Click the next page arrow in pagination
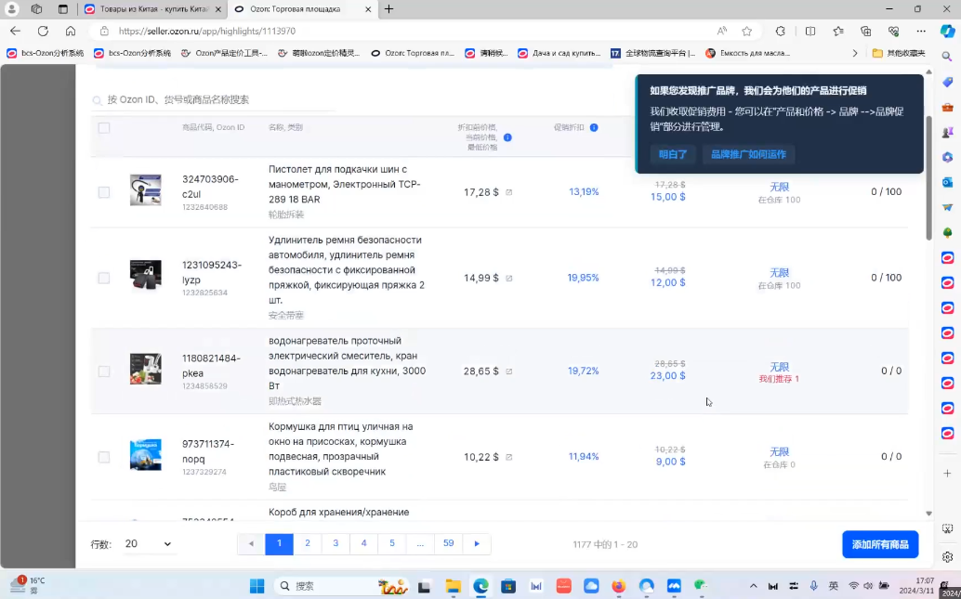Viewport: 961px width, 599px height. click(477, 543)
